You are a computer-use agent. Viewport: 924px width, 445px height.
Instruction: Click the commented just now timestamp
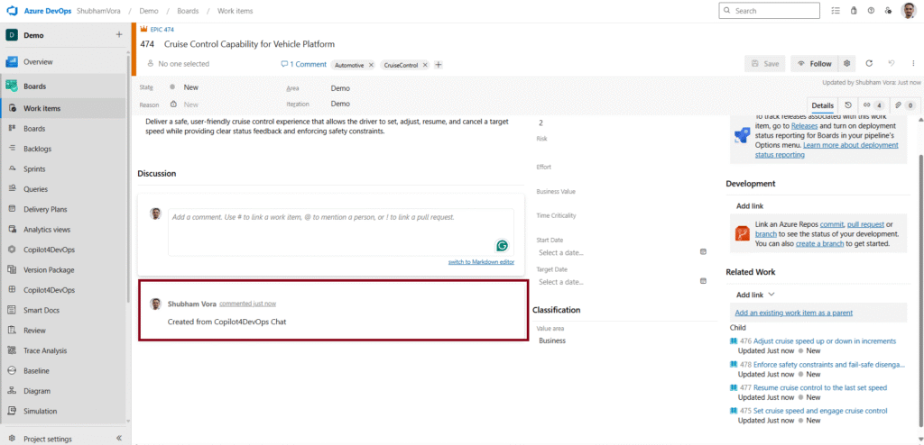coord(247,304)
